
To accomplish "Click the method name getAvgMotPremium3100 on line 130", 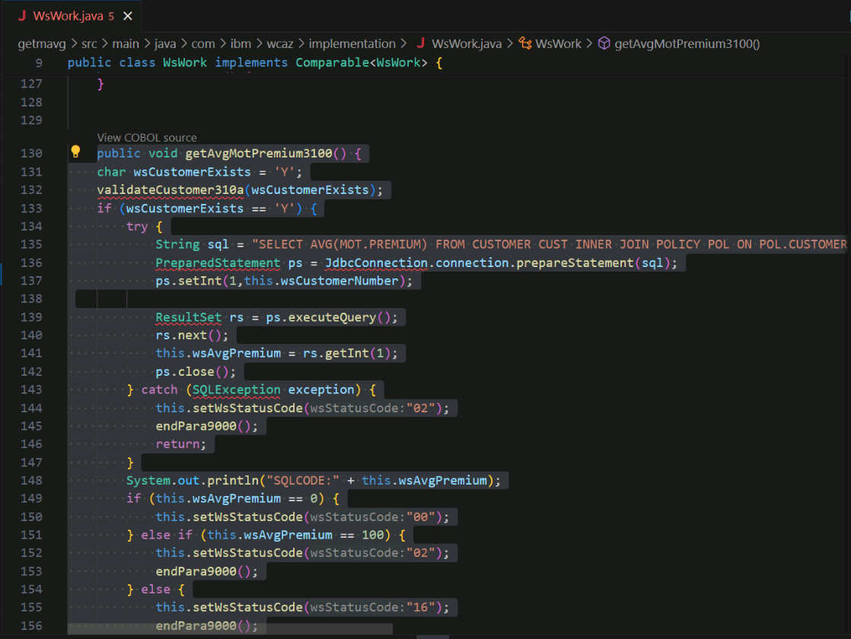I will (258, 154).
